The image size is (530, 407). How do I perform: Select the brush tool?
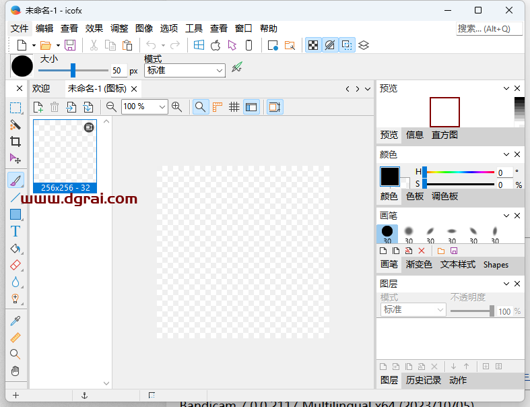15,181
